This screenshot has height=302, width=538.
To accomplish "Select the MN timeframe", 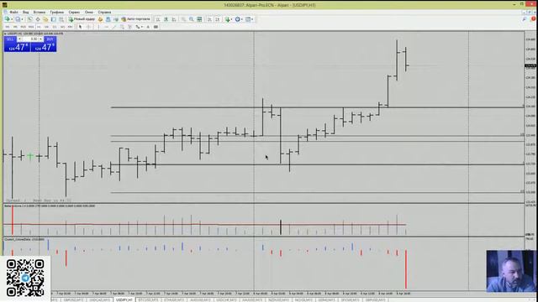I will click(x=70, y=27).
